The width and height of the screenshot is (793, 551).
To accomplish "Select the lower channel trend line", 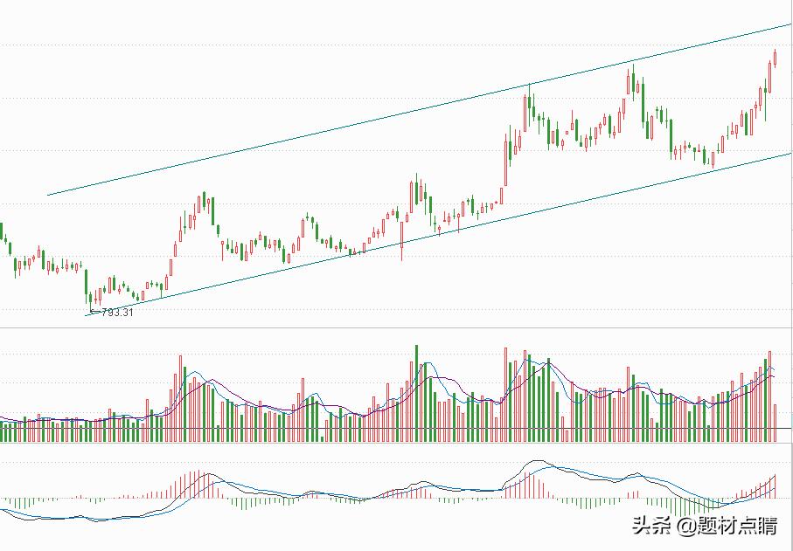I will click(439, 234).
